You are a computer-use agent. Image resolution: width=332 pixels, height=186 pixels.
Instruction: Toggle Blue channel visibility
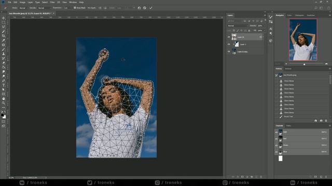[276, 152]
